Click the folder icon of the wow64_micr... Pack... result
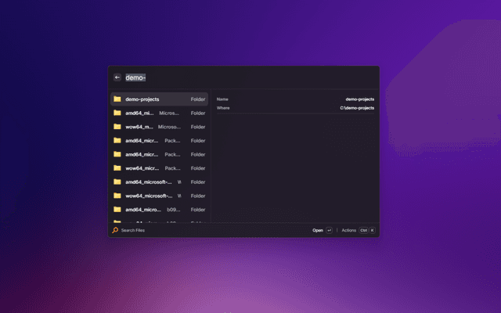 (117, 167)
